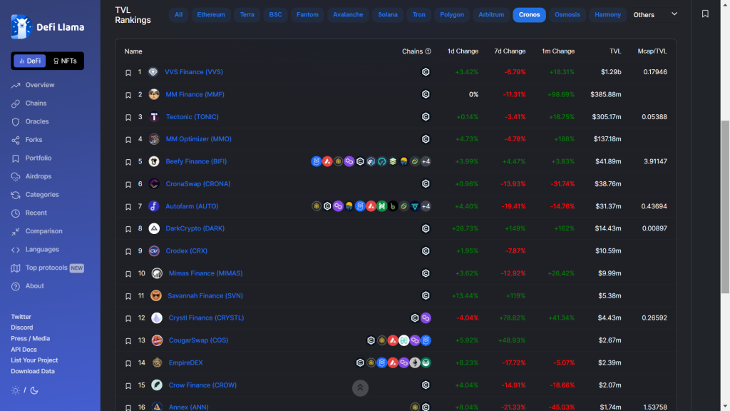
Task: Expand the Others chains dropdown
Action: [655, 14]
